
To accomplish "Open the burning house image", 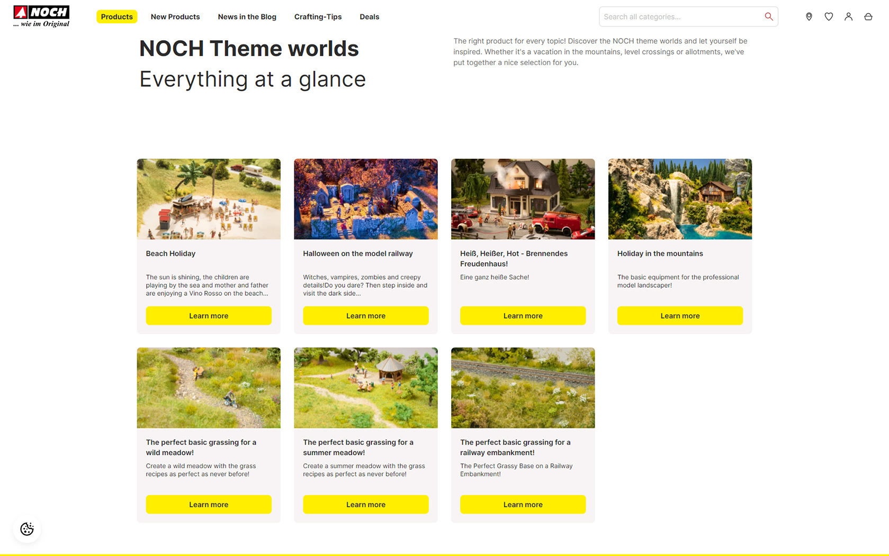I will pos(523,199).
